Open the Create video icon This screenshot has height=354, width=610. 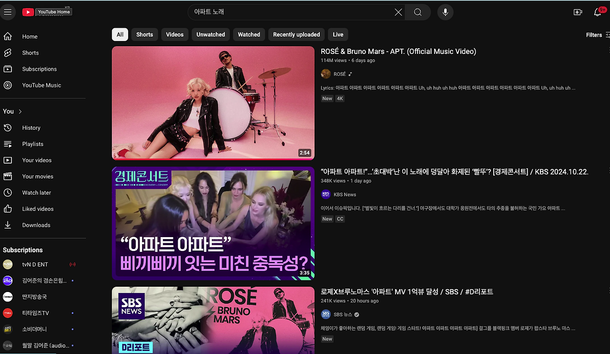tap(578, 11)
